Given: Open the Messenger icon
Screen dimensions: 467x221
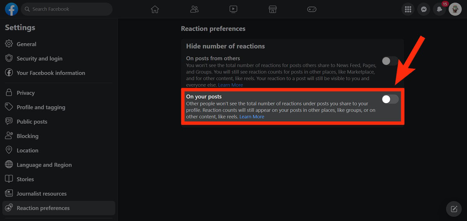Looking at the screenshot, I should 424,9.
